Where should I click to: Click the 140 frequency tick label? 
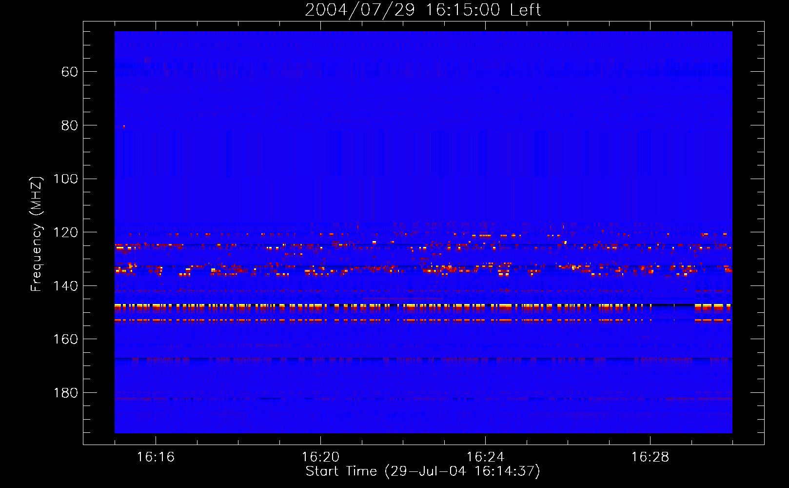click(x=65, y=286)
